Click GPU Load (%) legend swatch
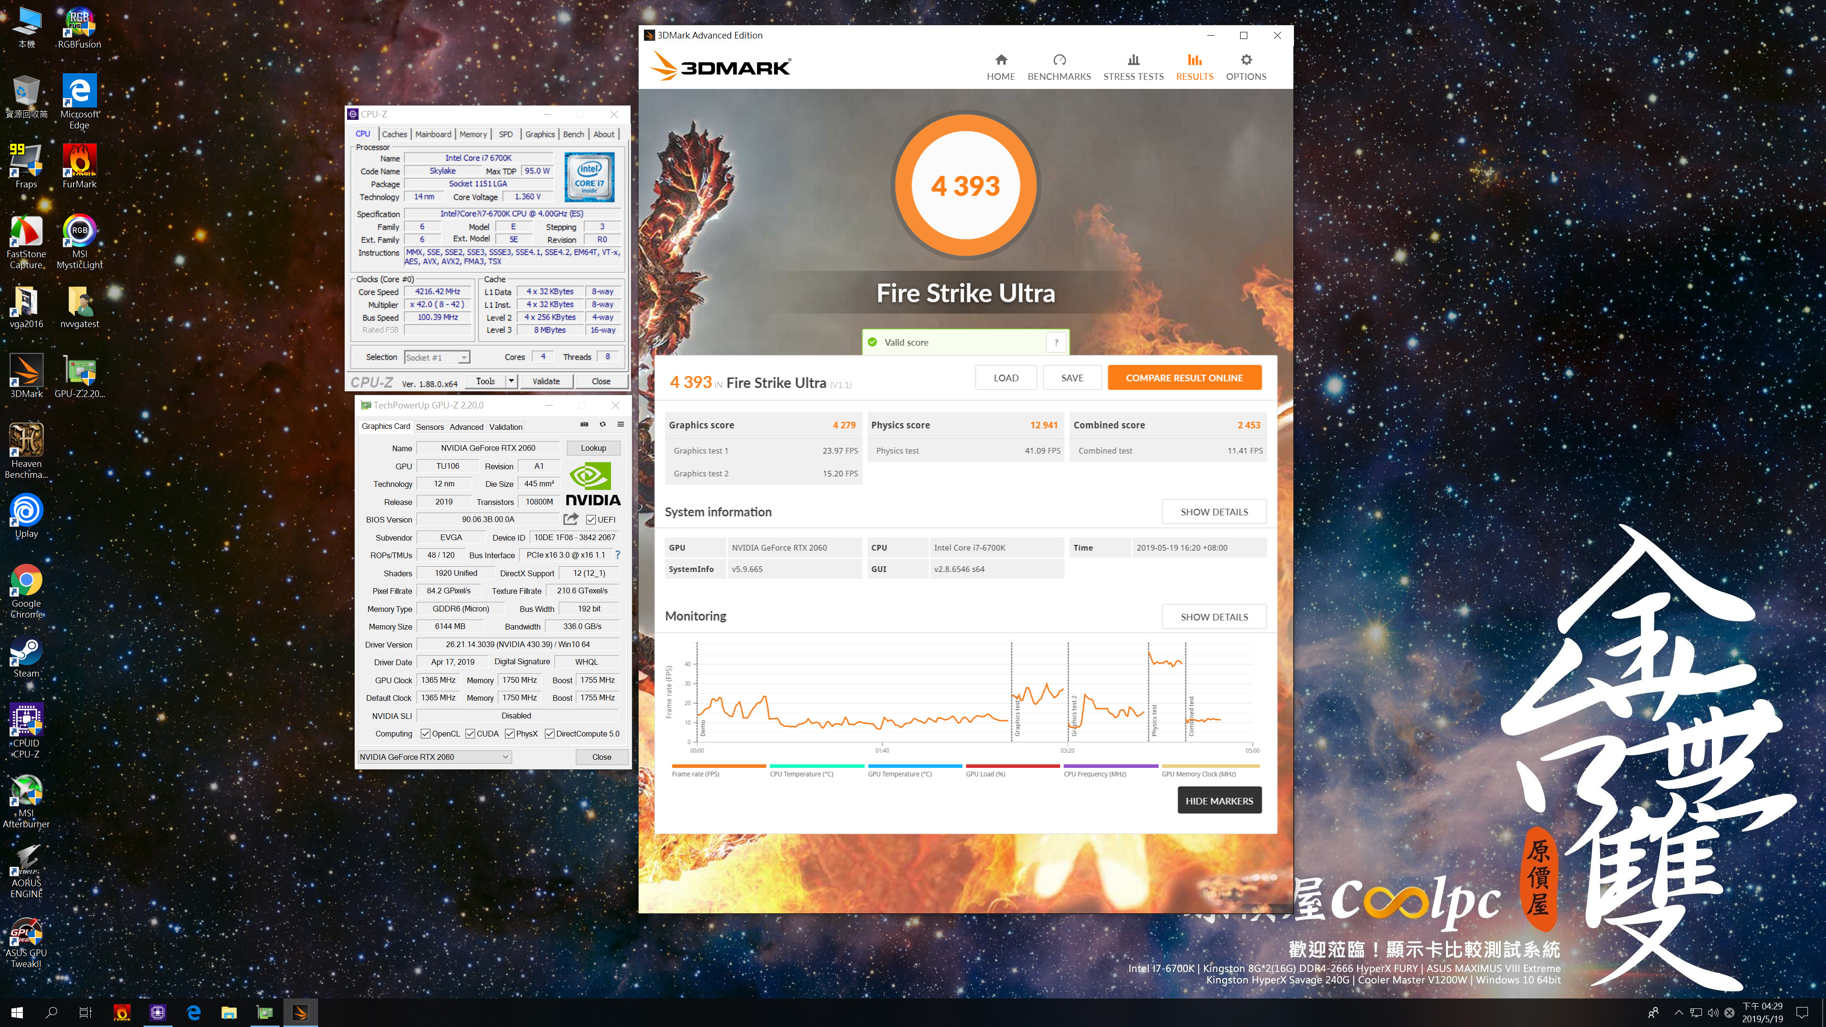This screenshot has height=1027, width=1826. click(1013, 766)
